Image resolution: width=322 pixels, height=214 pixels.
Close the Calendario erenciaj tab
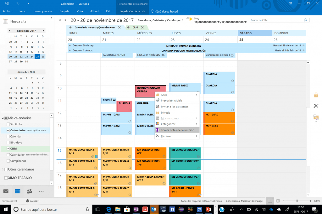point(119,27)
